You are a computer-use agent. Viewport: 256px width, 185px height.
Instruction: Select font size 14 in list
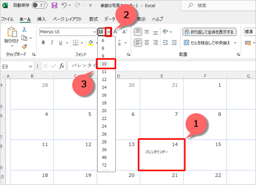tap(106, 87)
